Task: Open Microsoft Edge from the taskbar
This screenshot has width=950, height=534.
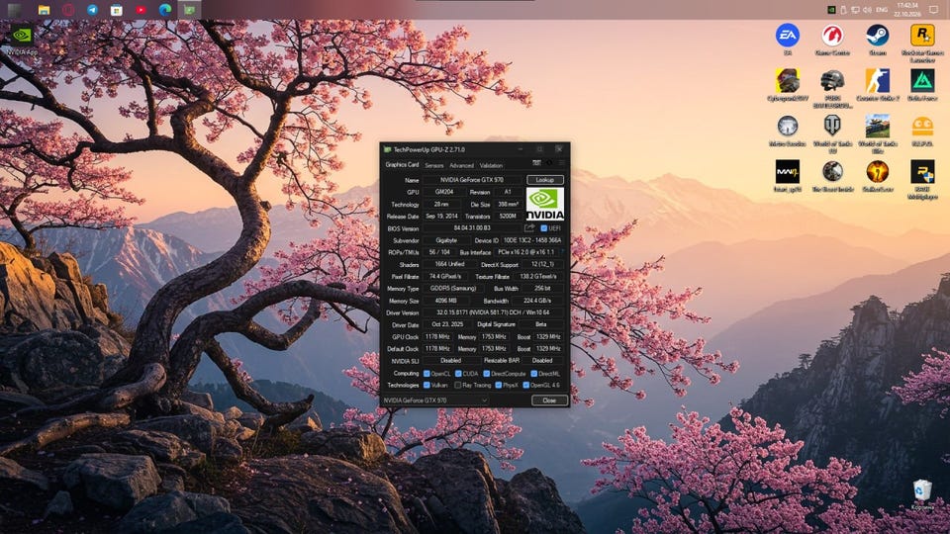Action: click(165, 10)
